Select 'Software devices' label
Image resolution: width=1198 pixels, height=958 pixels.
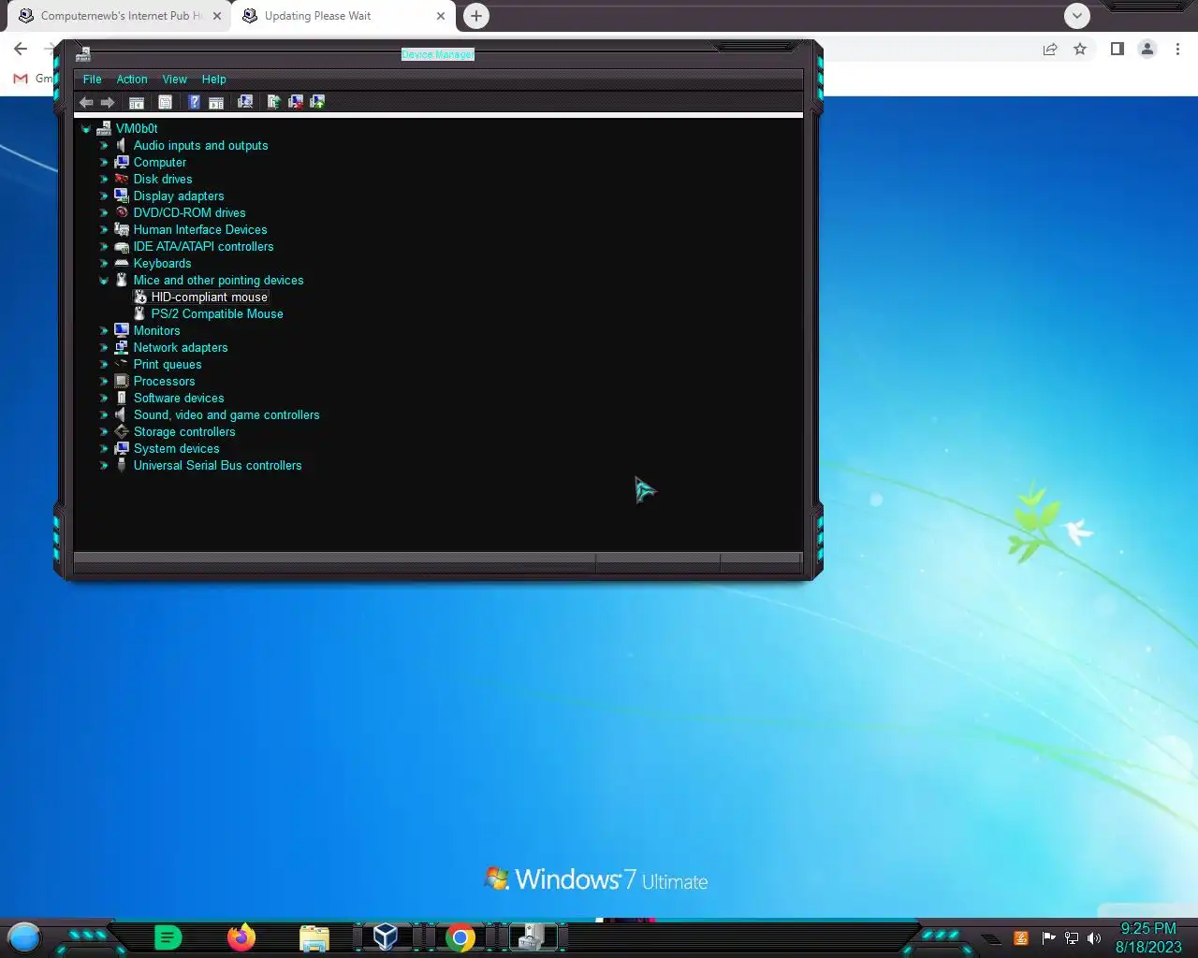pos(179,399)
